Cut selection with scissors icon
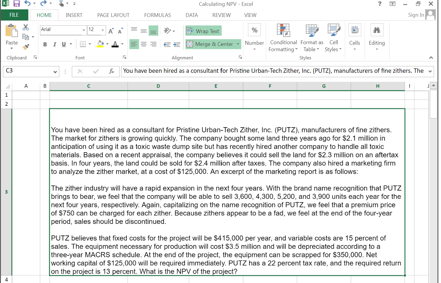 click(x=26, y=27)
